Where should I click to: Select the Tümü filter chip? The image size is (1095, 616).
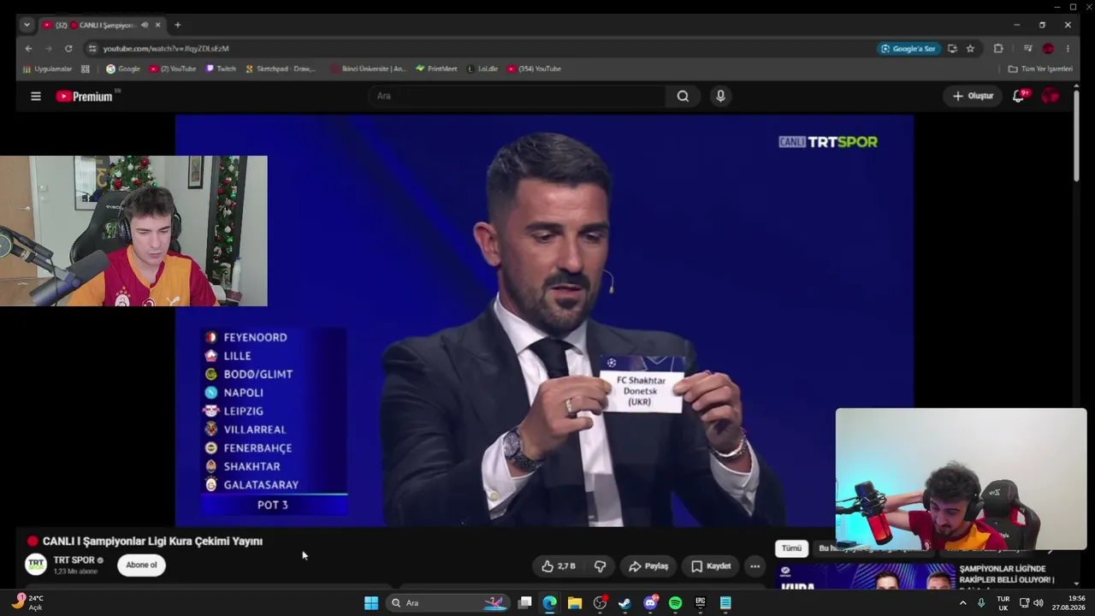791,548
